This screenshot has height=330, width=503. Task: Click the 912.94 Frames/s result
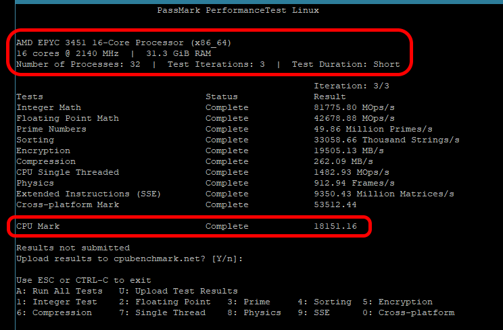click(354, 183)
